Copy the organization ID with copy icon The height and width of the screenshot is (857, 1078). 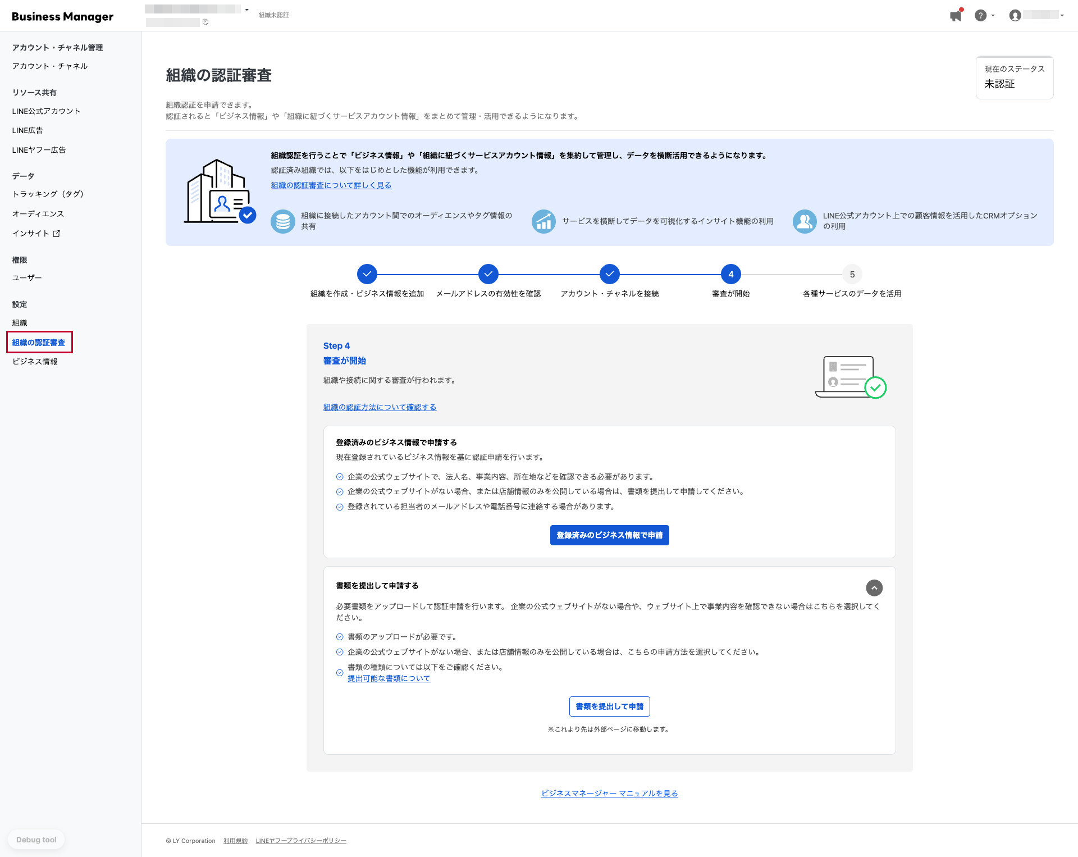[x=205, y=22]
